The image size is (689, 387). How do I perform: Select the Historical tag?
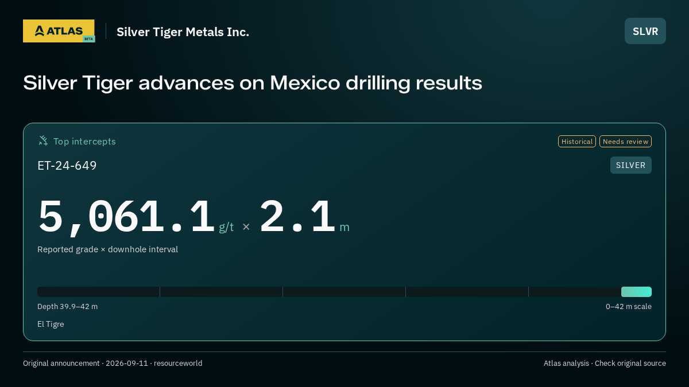577,141
